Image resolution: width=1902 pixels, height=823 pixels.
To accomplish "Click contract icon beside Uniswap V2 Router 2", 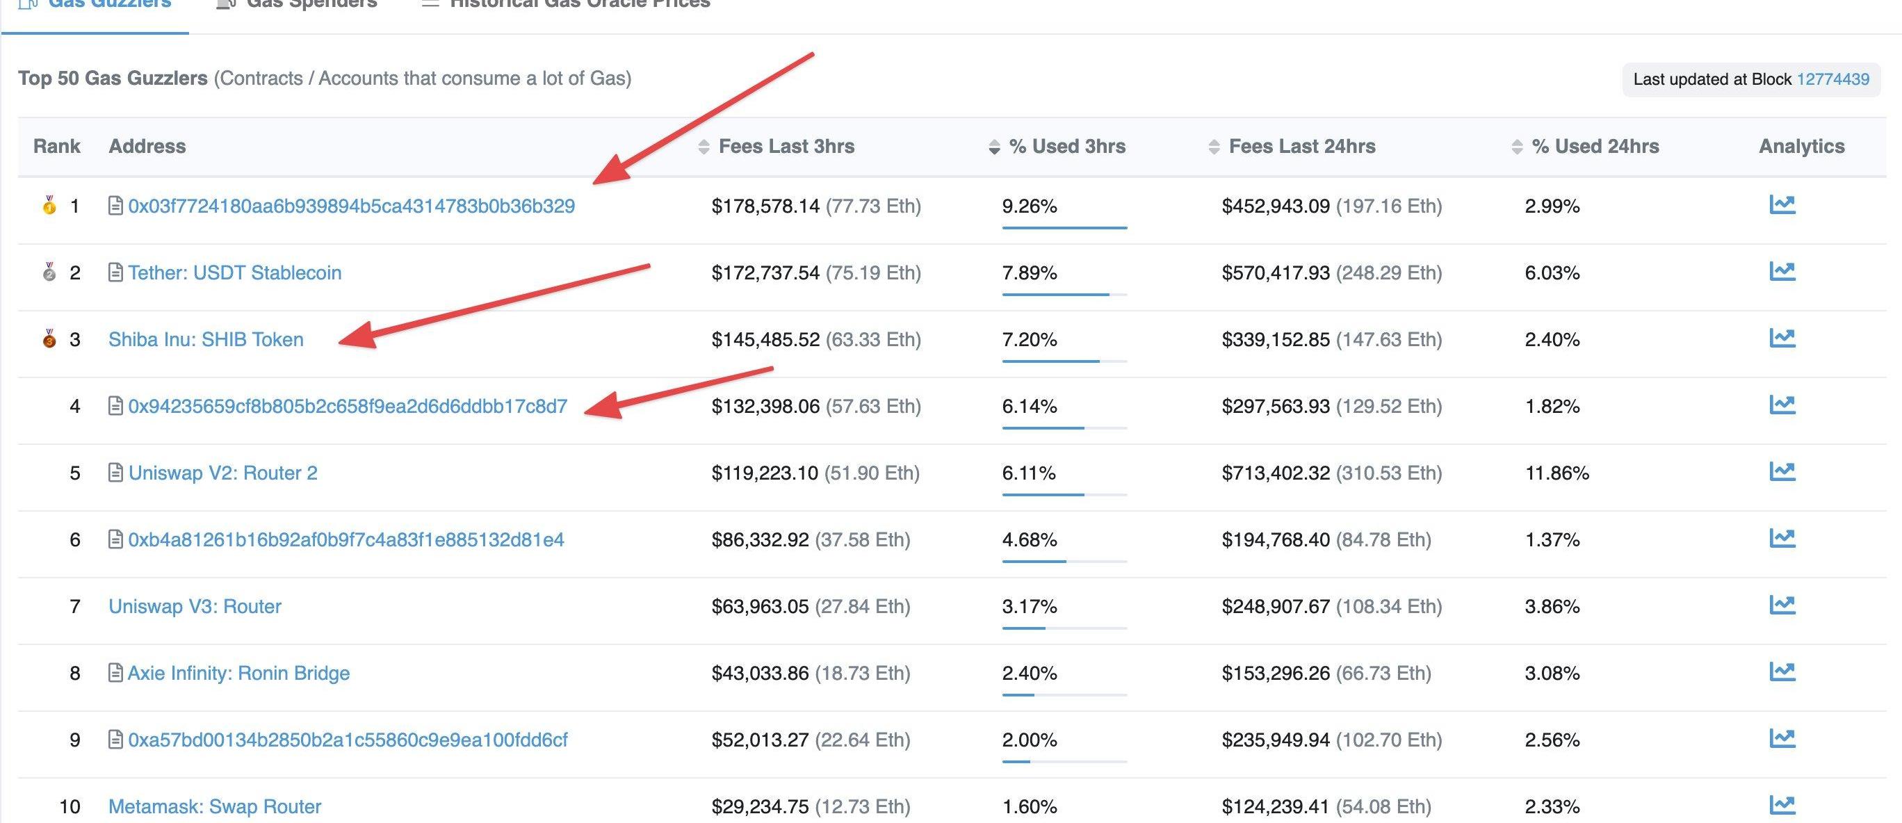I will tap(115, 473).
